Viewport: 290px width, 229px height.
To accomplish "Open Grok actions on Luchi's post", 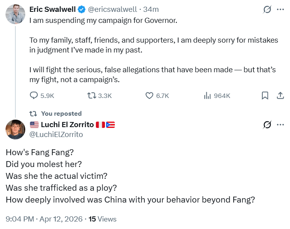I will [x=267, y=125].
